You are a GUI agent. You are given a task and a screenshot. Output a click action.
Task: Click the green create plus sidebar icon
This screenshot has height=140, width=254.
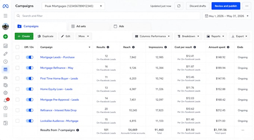tap(6, 37)
